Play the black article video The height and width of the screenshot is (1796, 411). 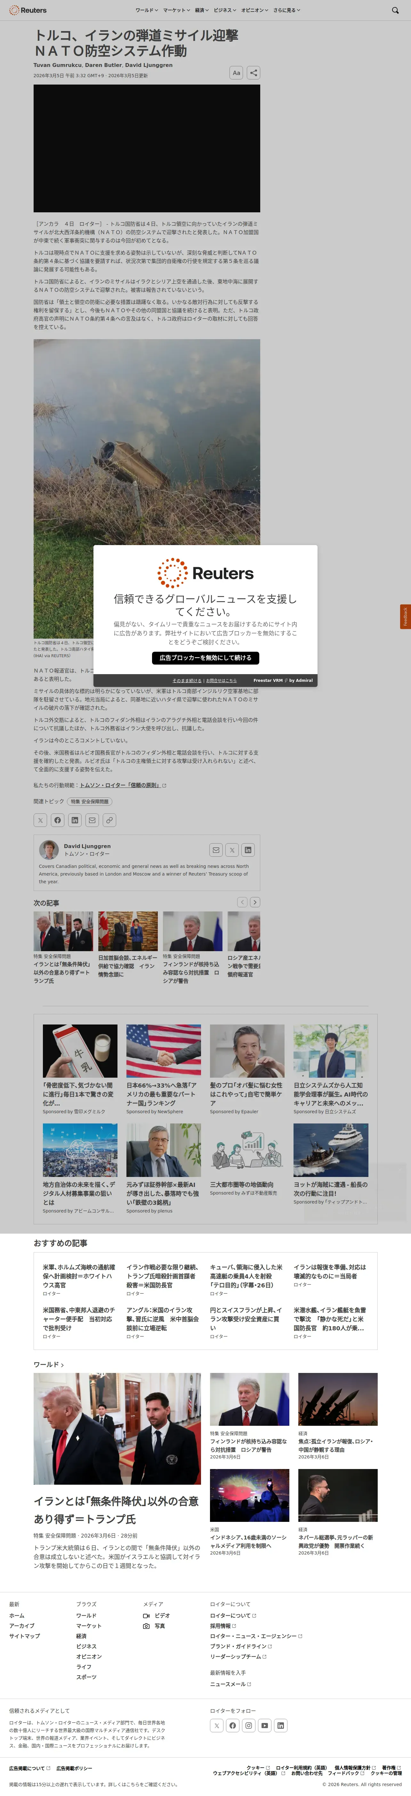(147, 149)
